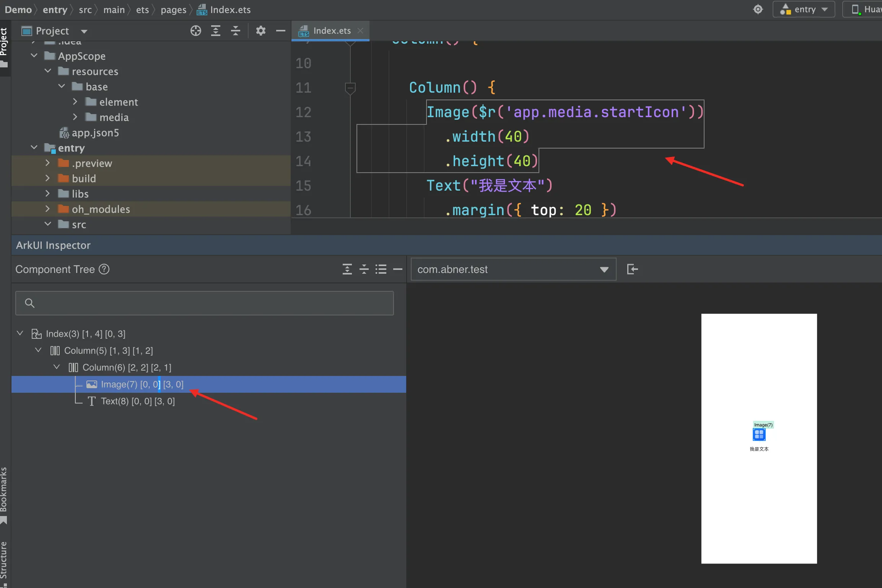This screenshot has height=588, width=882.
Task: Click the Component Tree search field
Action: pos(205,303)
